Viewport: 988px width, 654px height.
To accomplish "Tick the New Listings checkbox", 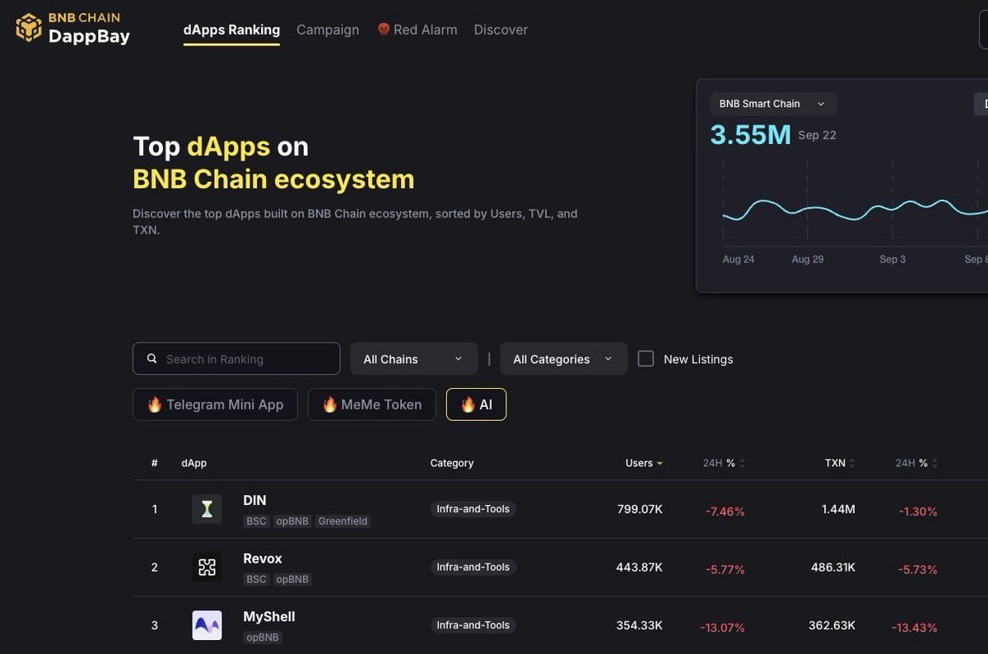I will click(646, 358).
